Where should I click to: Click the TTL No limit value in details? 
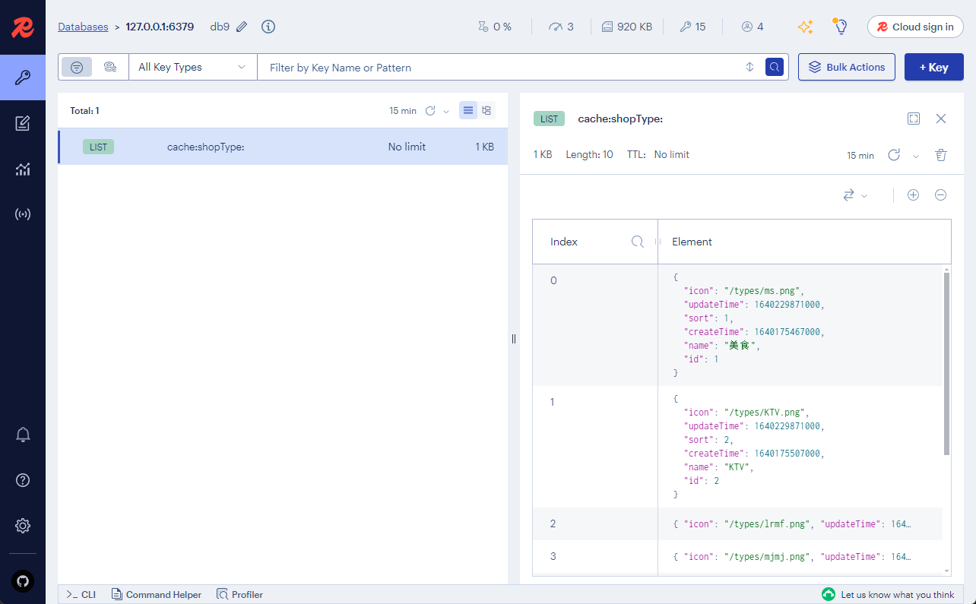point(671,155)
